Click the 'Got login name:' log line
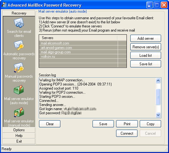 [x=68, y=109]
